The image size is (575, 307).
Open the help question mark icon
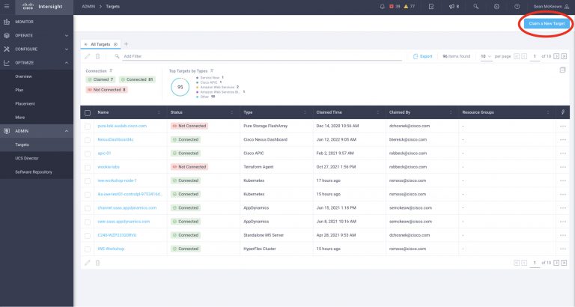(x=517, y=6)
